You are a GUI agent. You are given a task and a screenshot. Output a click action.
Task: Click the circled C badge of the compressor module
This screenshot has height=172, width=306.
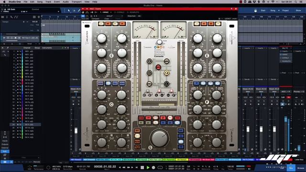(111, 105)
